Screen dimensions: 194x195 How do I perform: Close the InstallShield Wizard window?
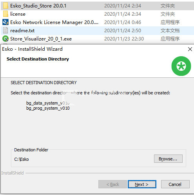tap(190, 49)
